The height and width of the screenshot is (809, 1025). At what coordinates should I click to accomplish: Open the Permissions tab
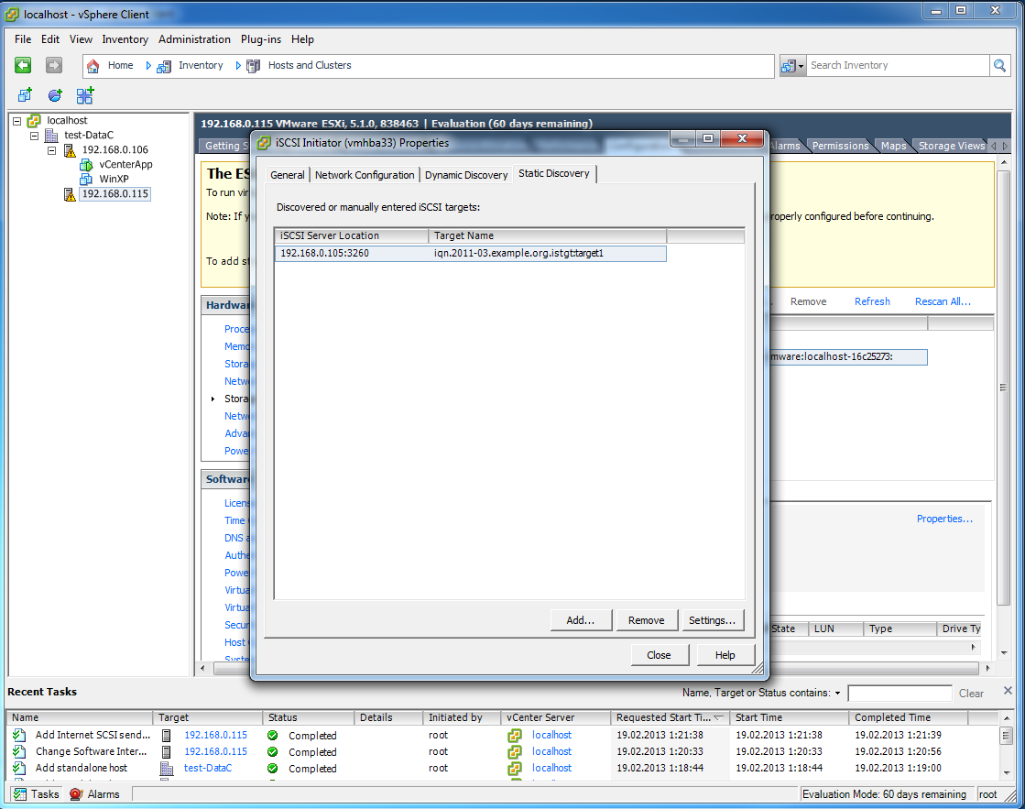(x=840, y=146)
